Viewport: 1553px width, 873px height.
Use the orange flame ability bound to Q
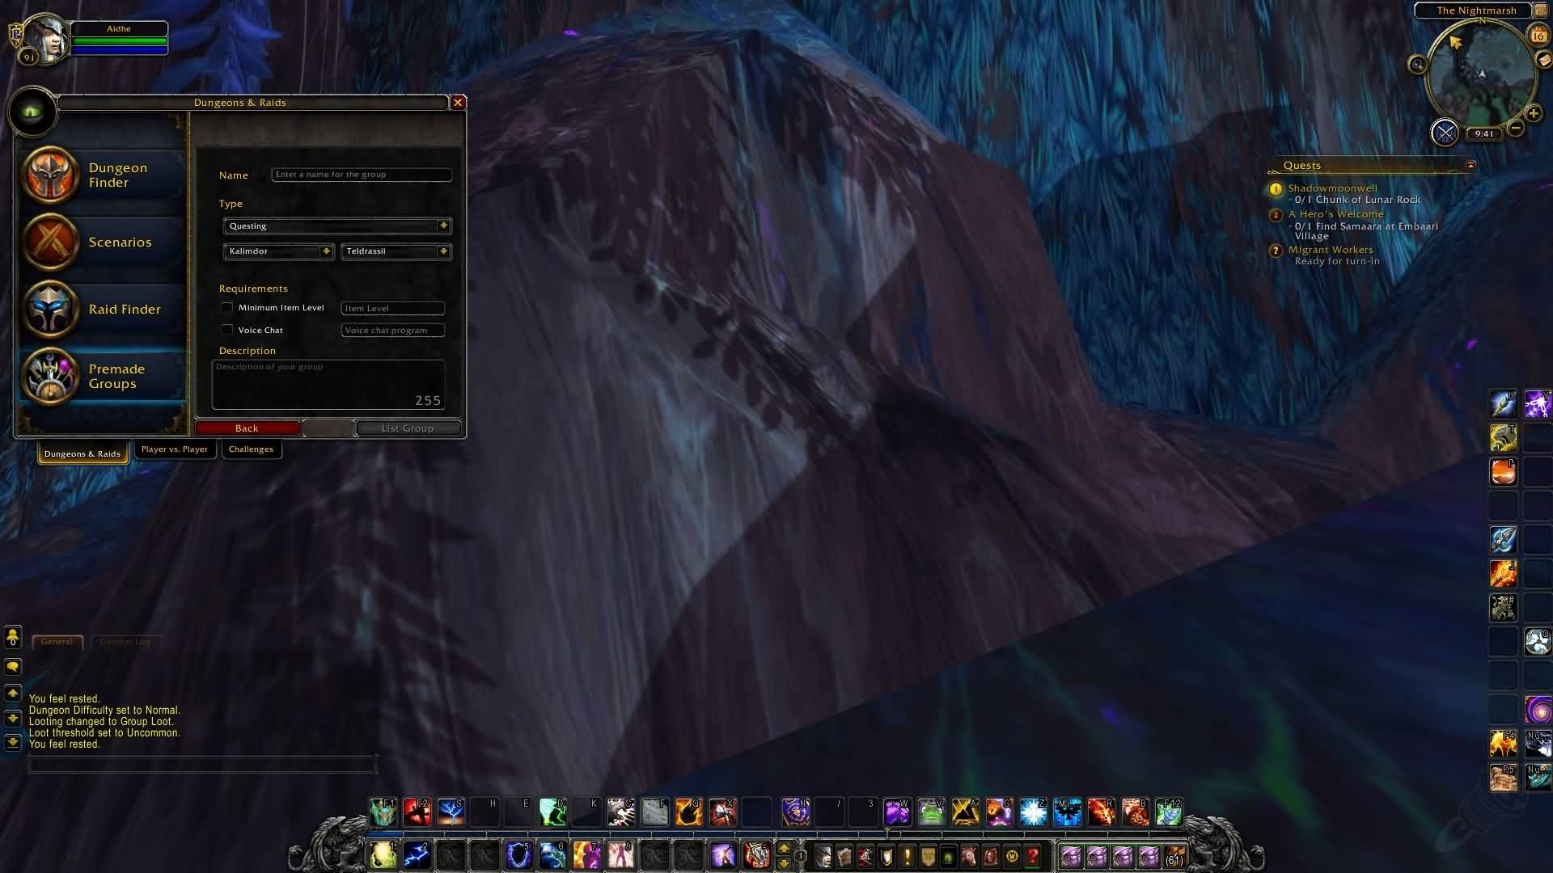click(x=688, y=812)
